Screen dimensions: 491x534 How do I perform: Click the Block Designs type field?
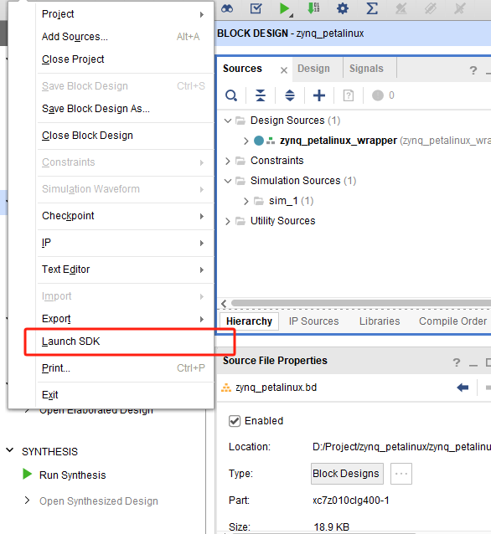pos(347,474)
